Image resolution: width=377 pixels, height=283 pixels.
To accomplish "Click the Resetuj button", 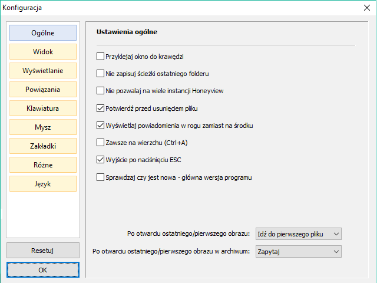I will pyautogui.click(x=43, y=251).
